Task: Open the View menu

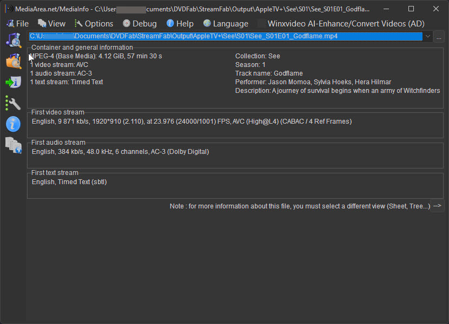Action: pyautogui.click(x=51, y=24)
